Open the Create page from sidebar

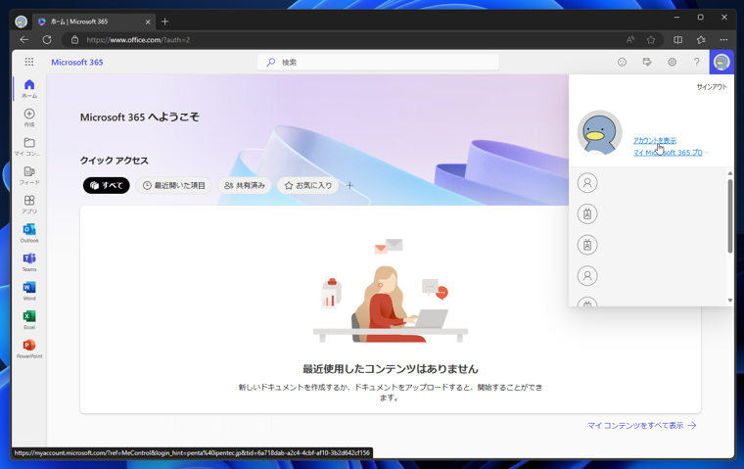point(29,117)
